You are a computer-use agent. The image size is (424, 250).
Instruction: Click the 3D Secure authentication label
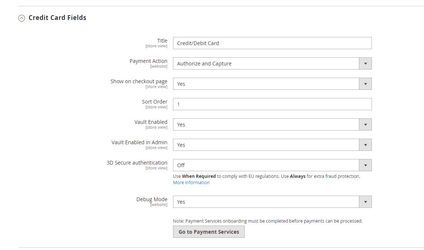click(x=137, y=163)
